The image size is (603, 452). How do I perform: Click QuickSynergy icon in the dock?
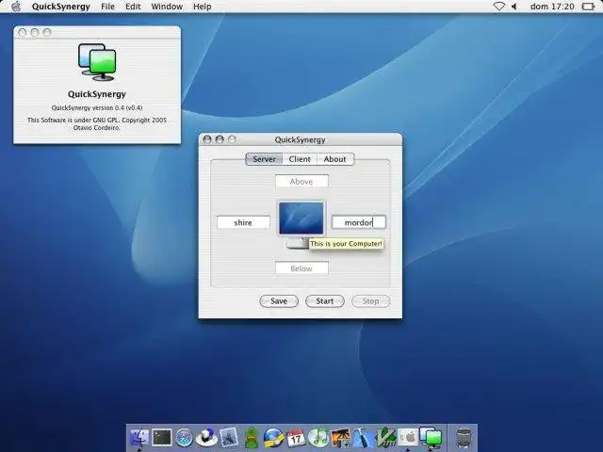point(431,437)
